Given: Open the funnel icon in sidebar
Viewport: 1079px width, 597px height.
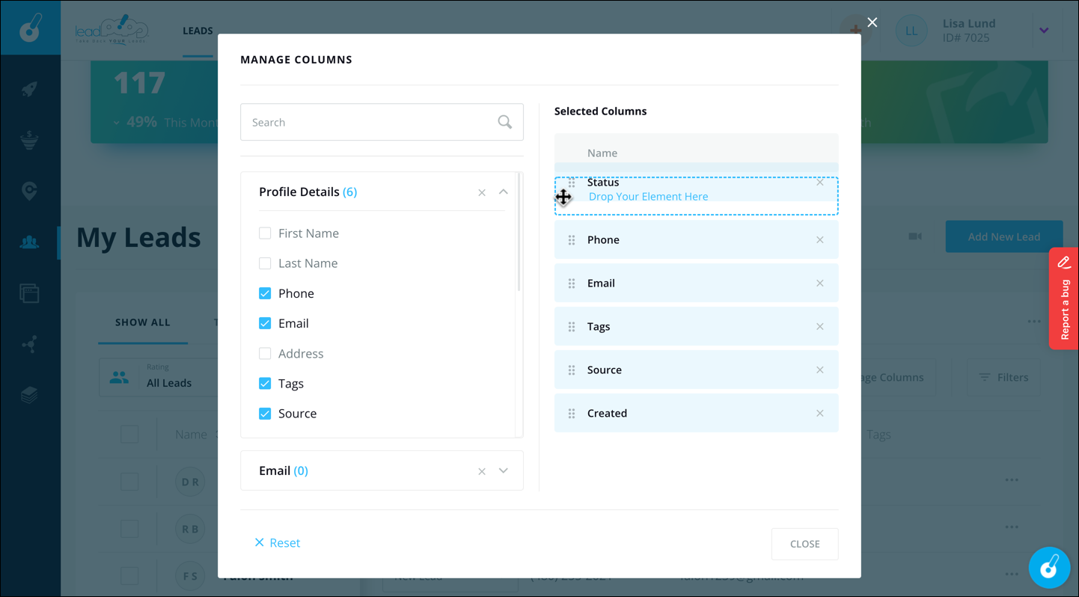Looking at the screenshot, I should [x=29, y=140].
